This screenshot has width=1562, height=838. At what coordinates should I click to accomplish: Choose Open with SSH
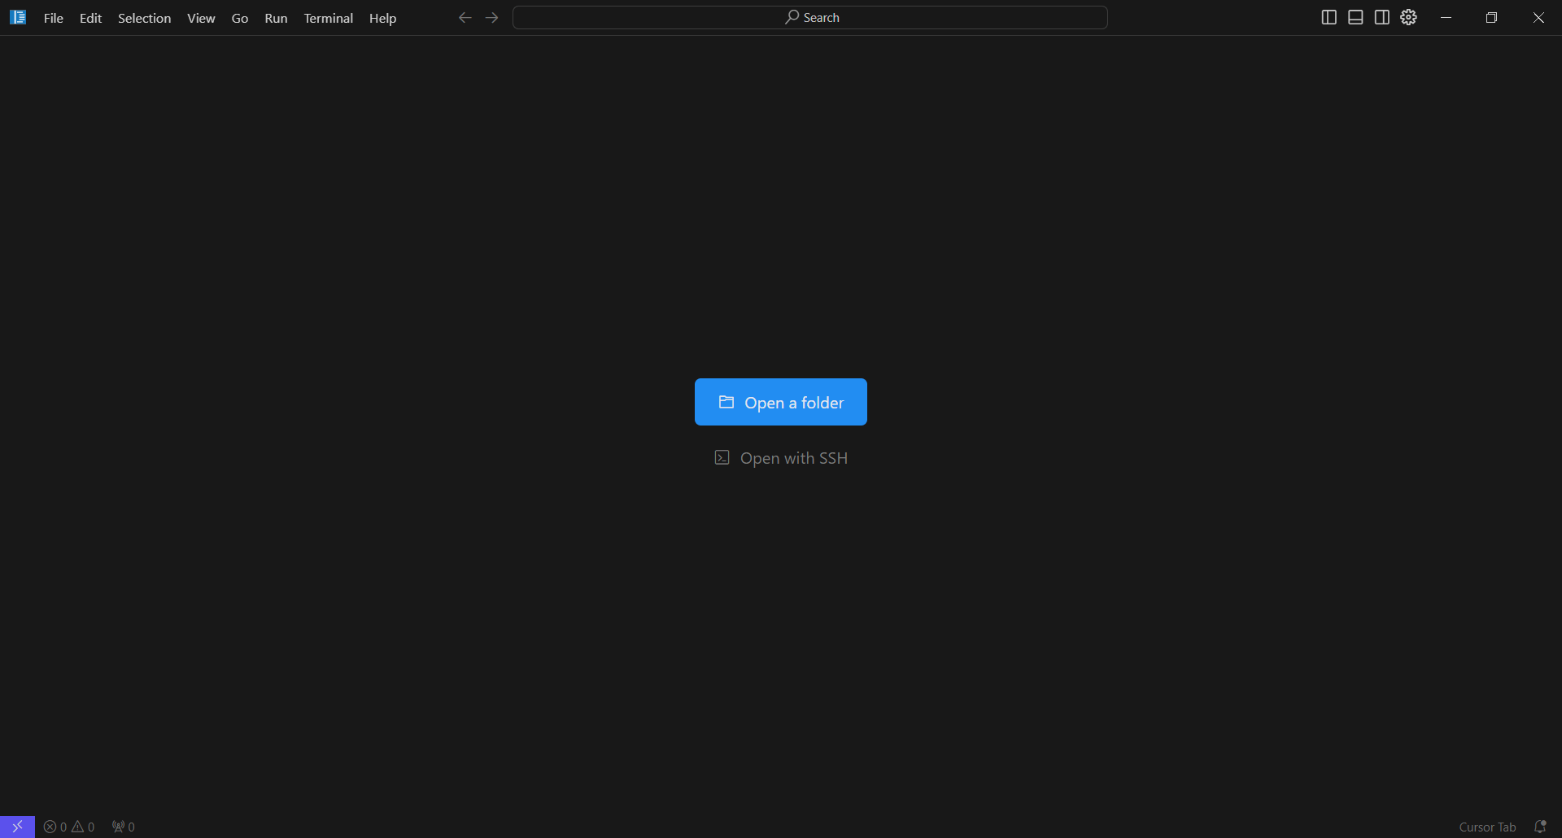point(781,458)
